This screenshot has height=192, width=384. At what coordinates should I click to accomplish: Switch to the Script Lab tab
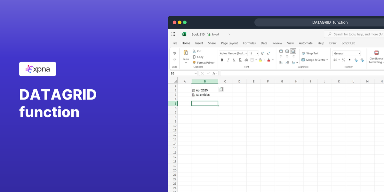coord(348,43)
